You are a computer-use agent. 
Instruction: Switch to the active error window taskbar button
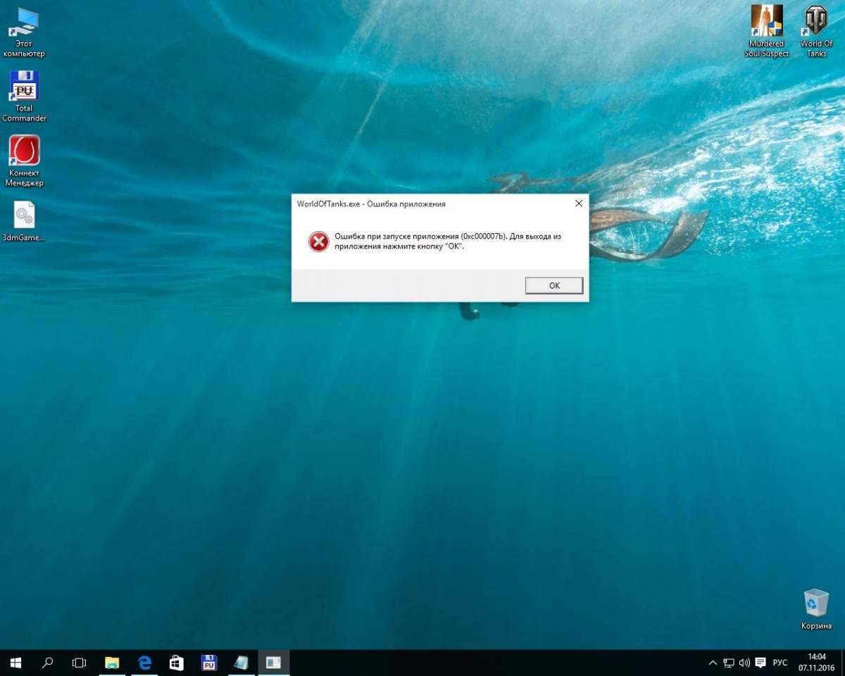pyautogui.click(x=273, y=663)
